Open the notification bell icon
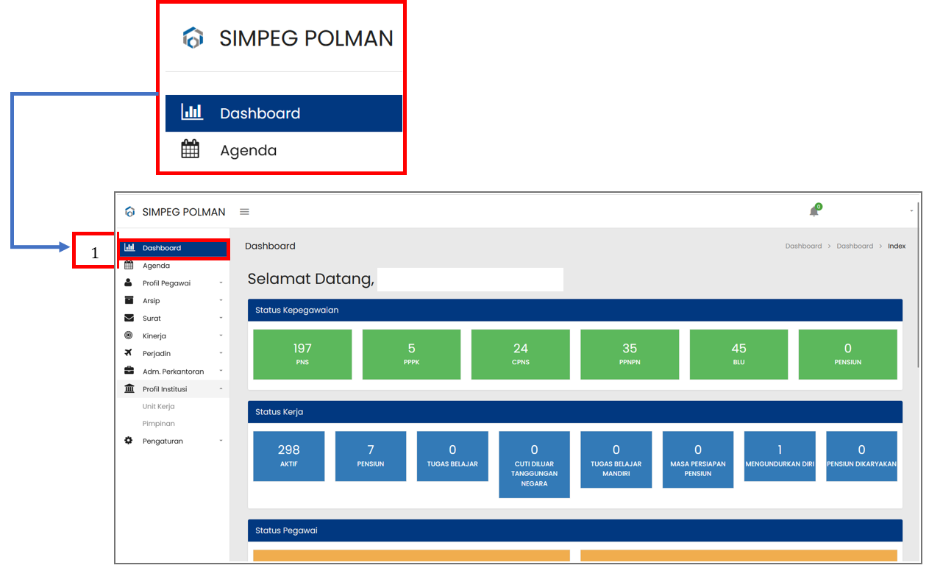 pyautogui.click(x=814, y=211)
